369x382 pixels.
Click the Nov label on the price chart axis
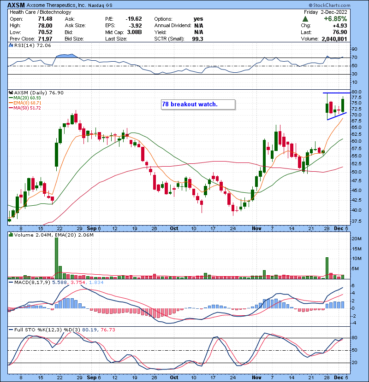258,228
